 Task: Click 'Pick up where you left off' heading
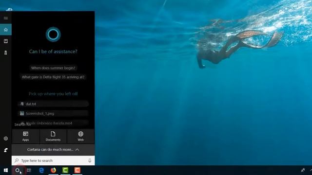coord(53,94)
